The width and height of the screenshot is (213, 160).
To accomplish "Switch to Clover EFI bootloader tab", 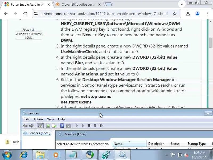I will click(x=78, y=5).
